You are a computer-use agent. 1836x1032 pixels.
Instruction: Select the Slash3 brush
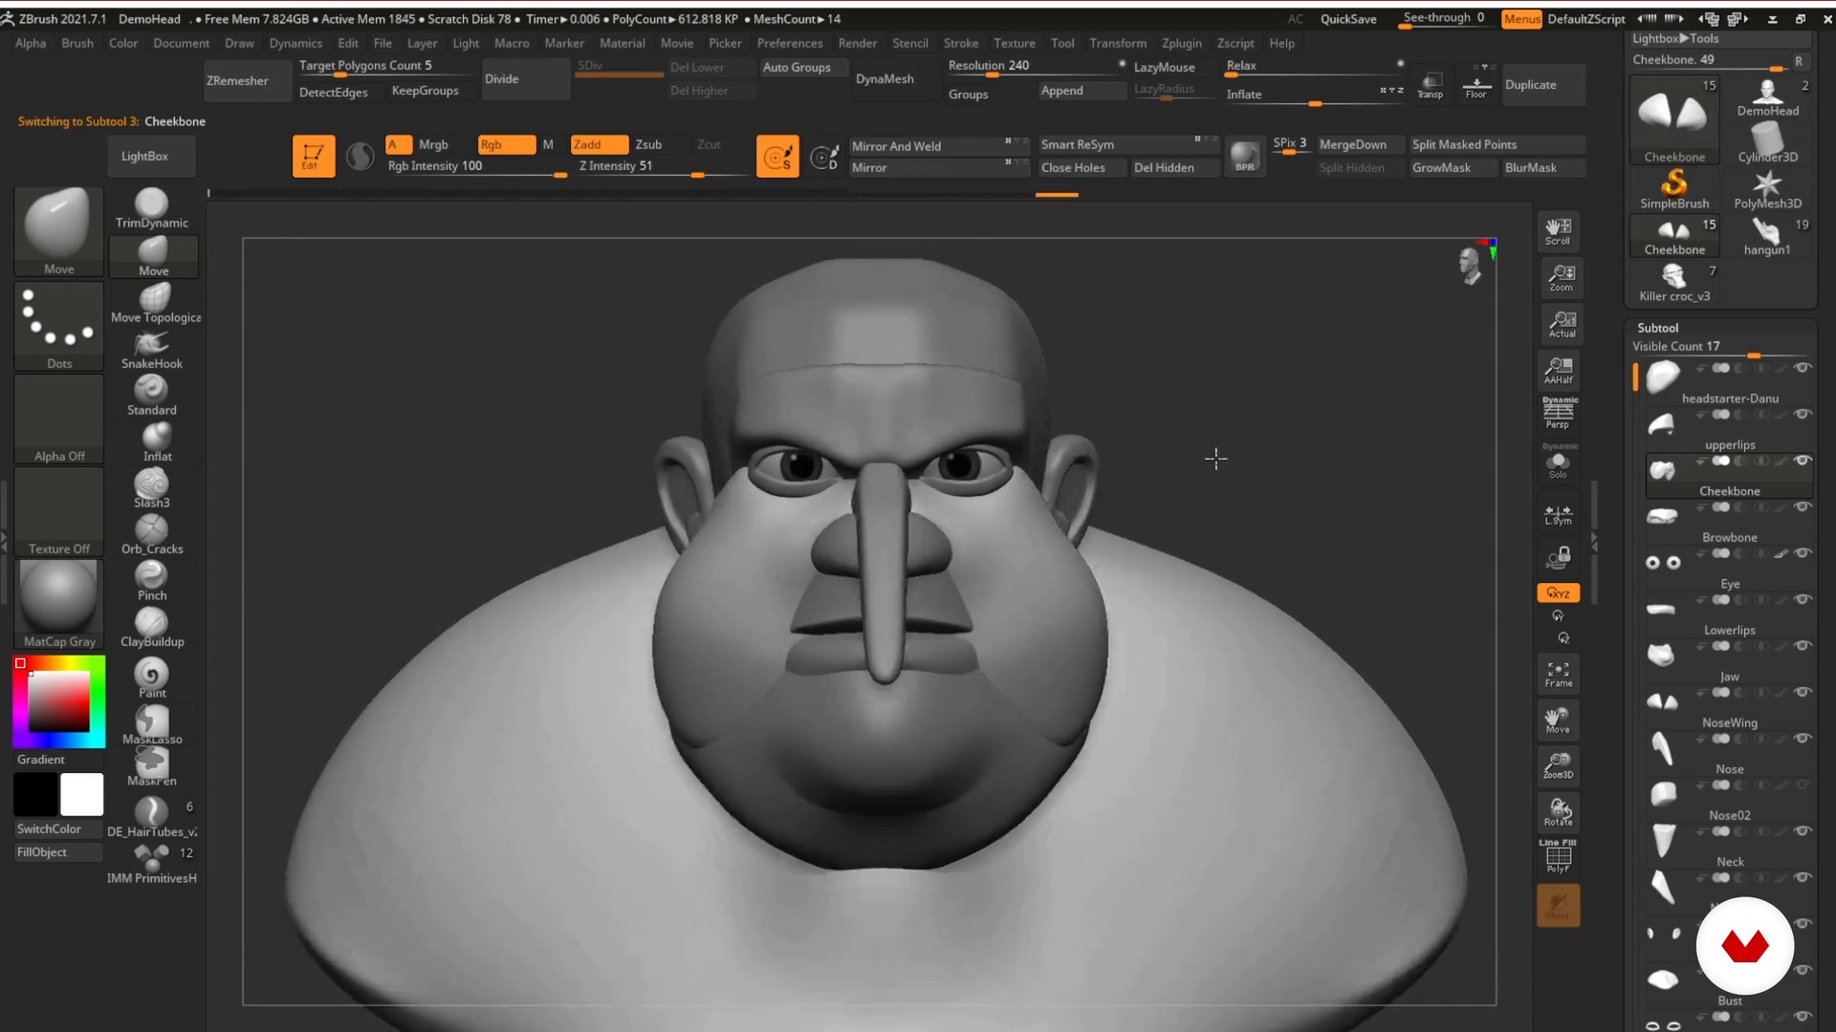(152, 488)
